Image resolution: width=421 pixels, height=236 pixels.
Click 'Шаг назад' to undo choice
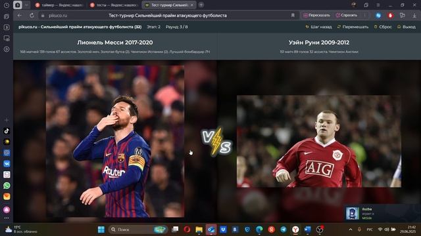(318, 27)
